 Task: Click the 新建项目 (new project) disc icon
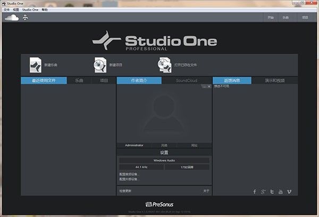coord(100,65)
